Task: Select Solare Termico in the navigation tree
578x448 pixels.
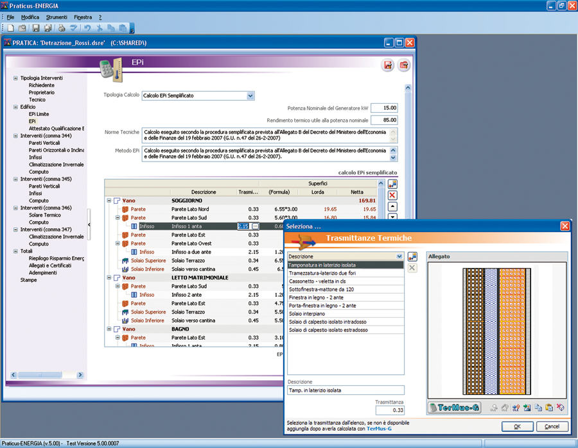Action: (44, 215)
